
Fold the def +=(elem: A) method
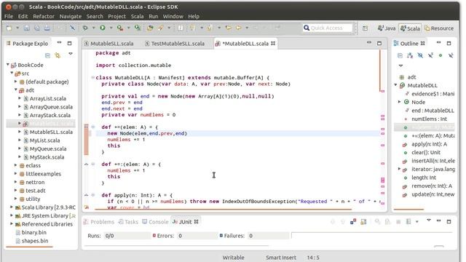pyautogui.click(x=93, y=127)
